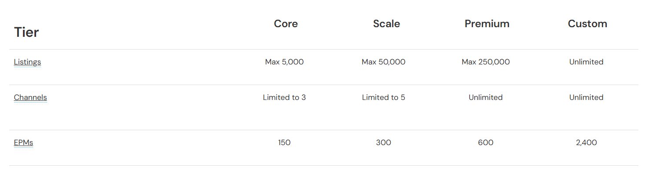Click the Listings link

pyautogui.click(x=27, y=62)
